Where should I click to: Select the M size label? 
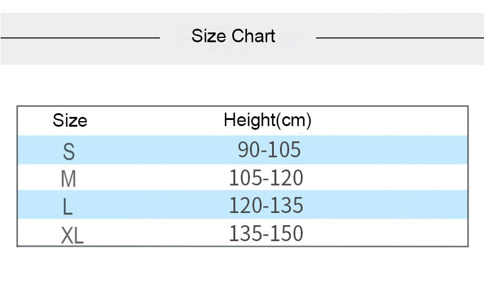68,179
